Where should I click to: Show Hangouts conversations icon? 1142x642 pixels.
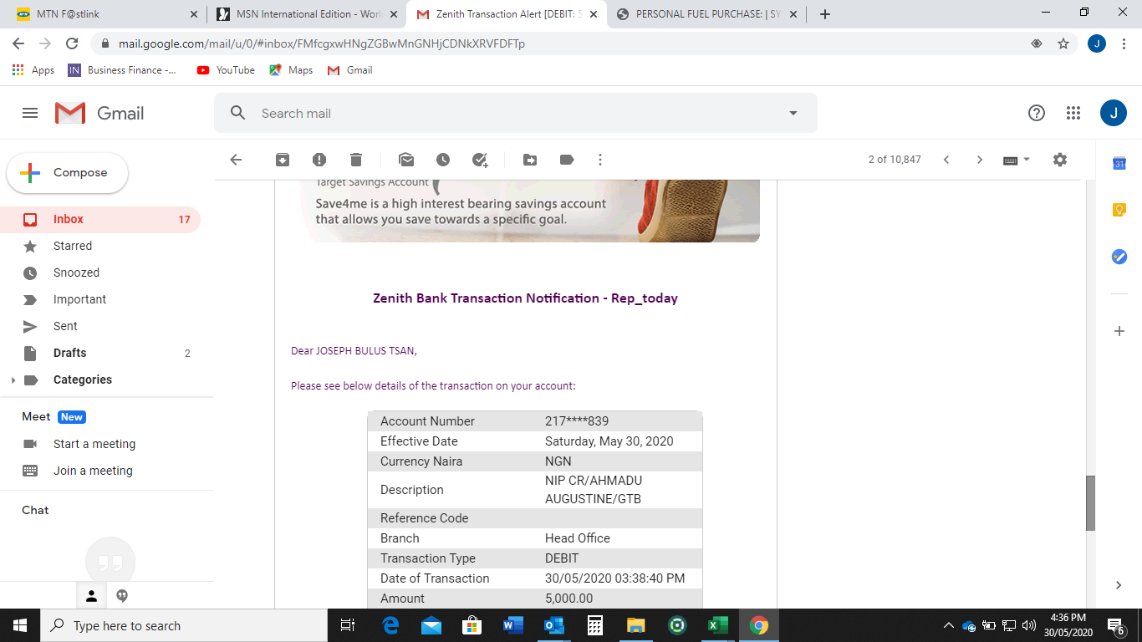click(x=122, y=596)
